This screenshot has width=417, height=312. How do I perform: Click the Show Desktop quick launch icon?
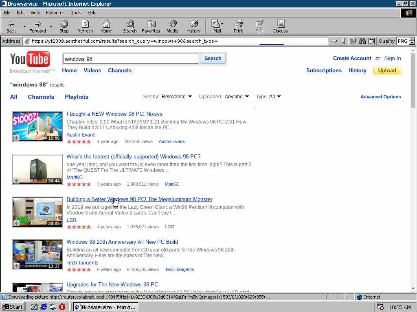tap(34, 307)
